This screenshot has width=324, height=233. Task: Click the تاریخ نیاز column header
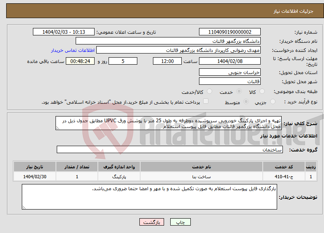(x=35, y=167)
